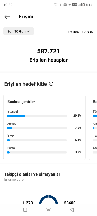Image resolution: width=97 pixels, height=216 pixels.
Task: Open the partially visible countries card
Action: [x=93, y=127]
